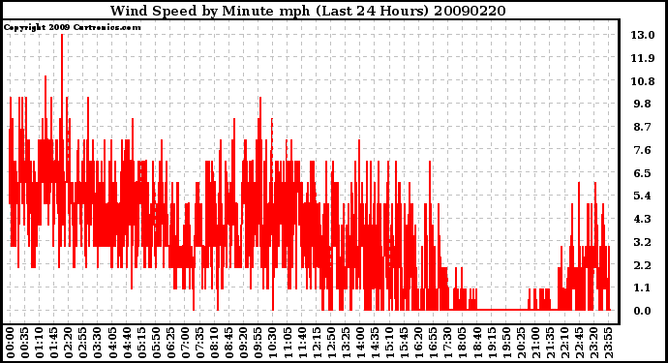Viewport: 668px width, 363px height.
Task: Click the 01:45 time axis label
Action: pyautogui.click(x=54, y=343)
